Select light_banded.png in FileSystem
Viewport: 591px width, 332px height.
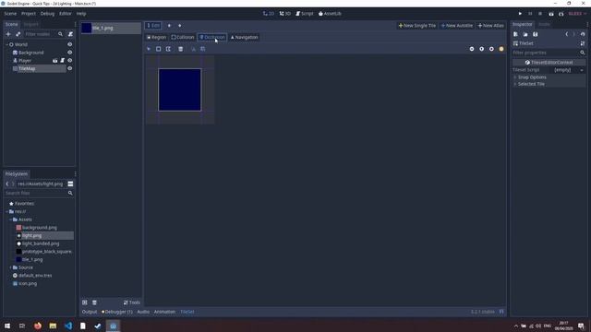(x=41, y=243)
